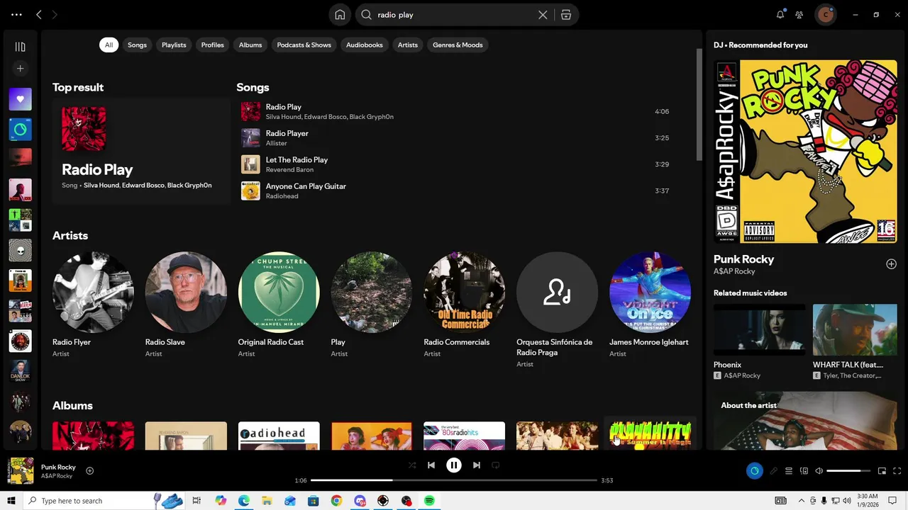This screenshot has width=908, height=510.
Task: Go forward with the right arrow
Action: 55,15
